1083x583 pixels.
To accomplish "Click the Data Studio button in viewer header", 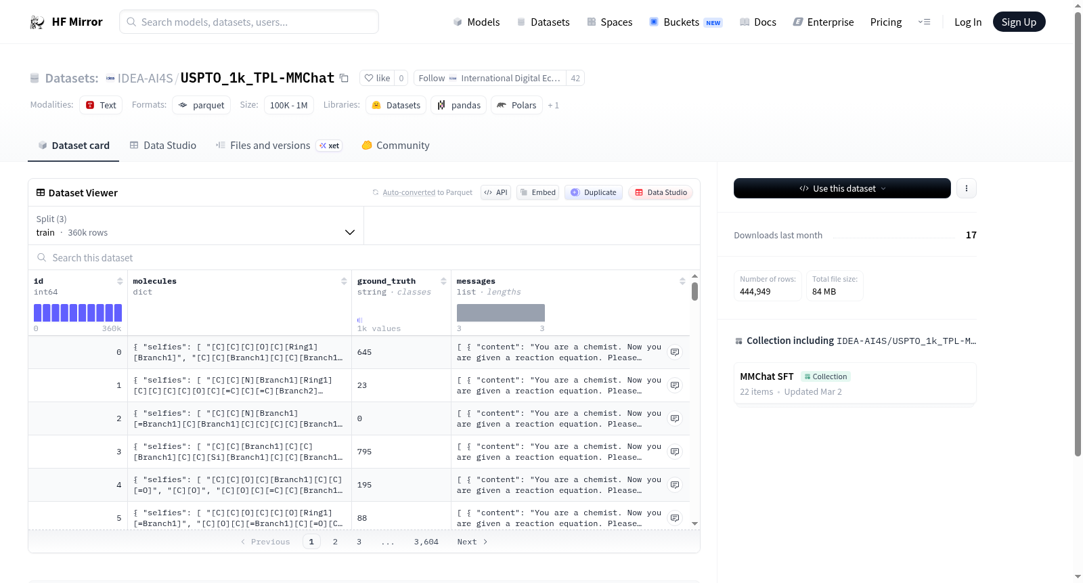I will (661, 192).
